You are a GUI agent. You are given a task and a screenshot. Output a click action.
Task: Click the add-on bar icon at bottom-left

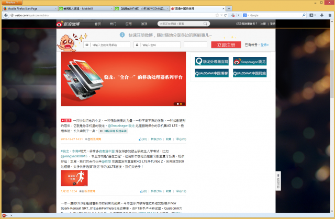coord(4,215)
